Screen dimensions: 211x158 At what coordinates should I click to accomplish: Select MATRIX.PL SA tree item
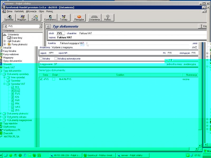pos(12,137)
